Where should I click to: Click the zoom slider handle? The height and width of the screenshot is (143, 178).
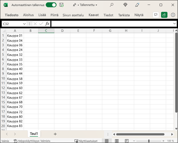pos(149,141)
